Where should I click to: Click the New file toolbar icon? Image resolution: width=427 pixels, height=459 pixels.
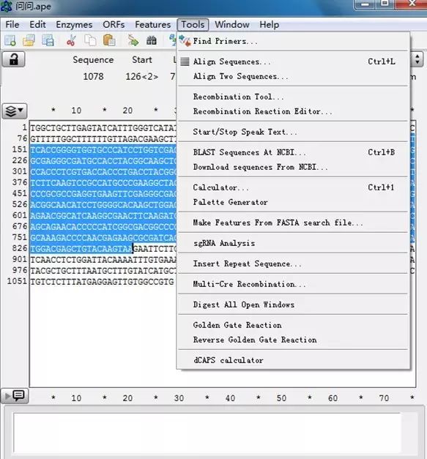pyautogui.click(x=10, y=41)
